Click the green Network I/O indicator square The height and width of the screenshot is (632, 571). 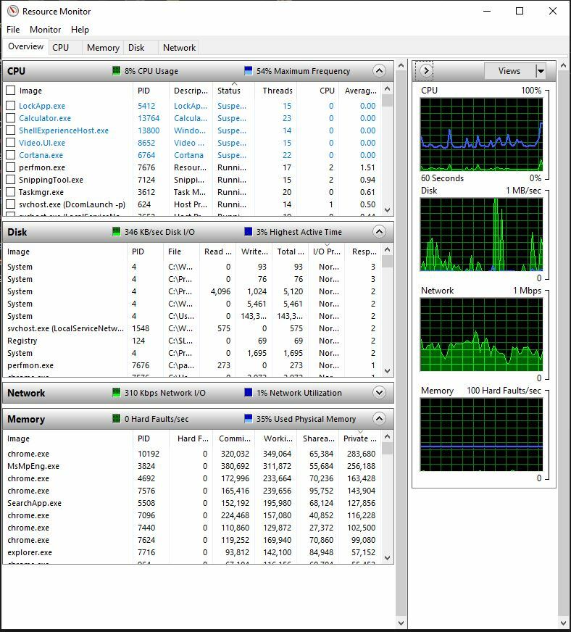[x=116, y=393]
